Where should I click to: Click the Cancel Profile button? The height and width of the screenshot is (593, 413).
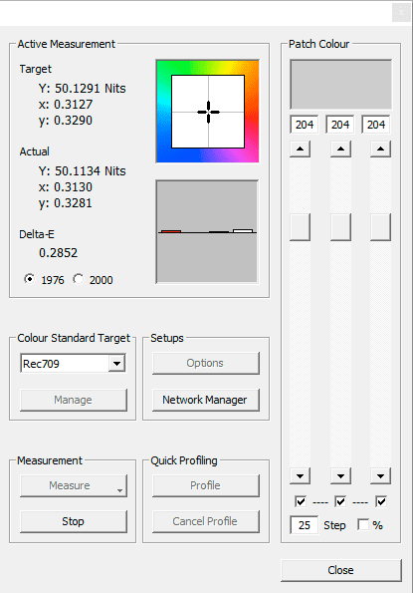206,521
